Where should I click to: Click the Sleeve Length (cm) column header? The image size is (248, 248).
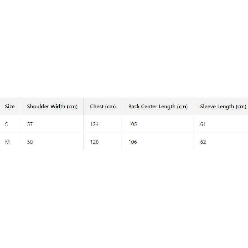point(223,107)
